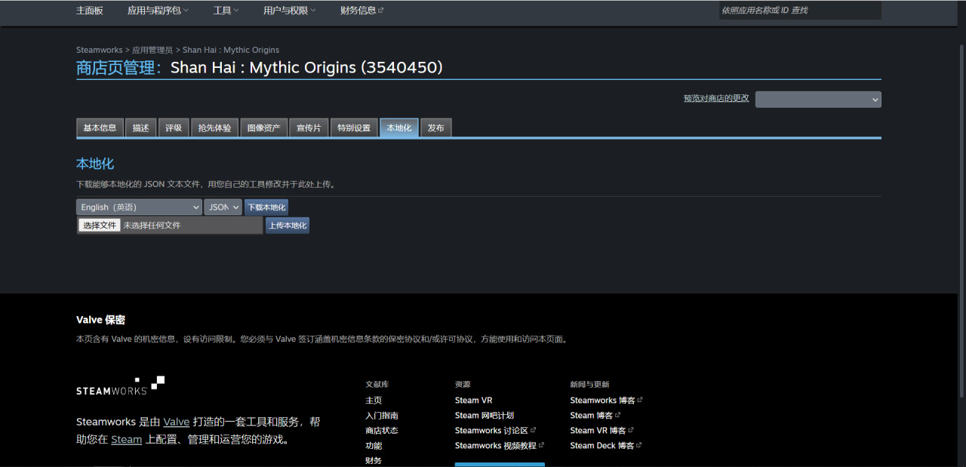The image size is (966, 467).
Task: Select the 本地化 tab
Action: 399,128
